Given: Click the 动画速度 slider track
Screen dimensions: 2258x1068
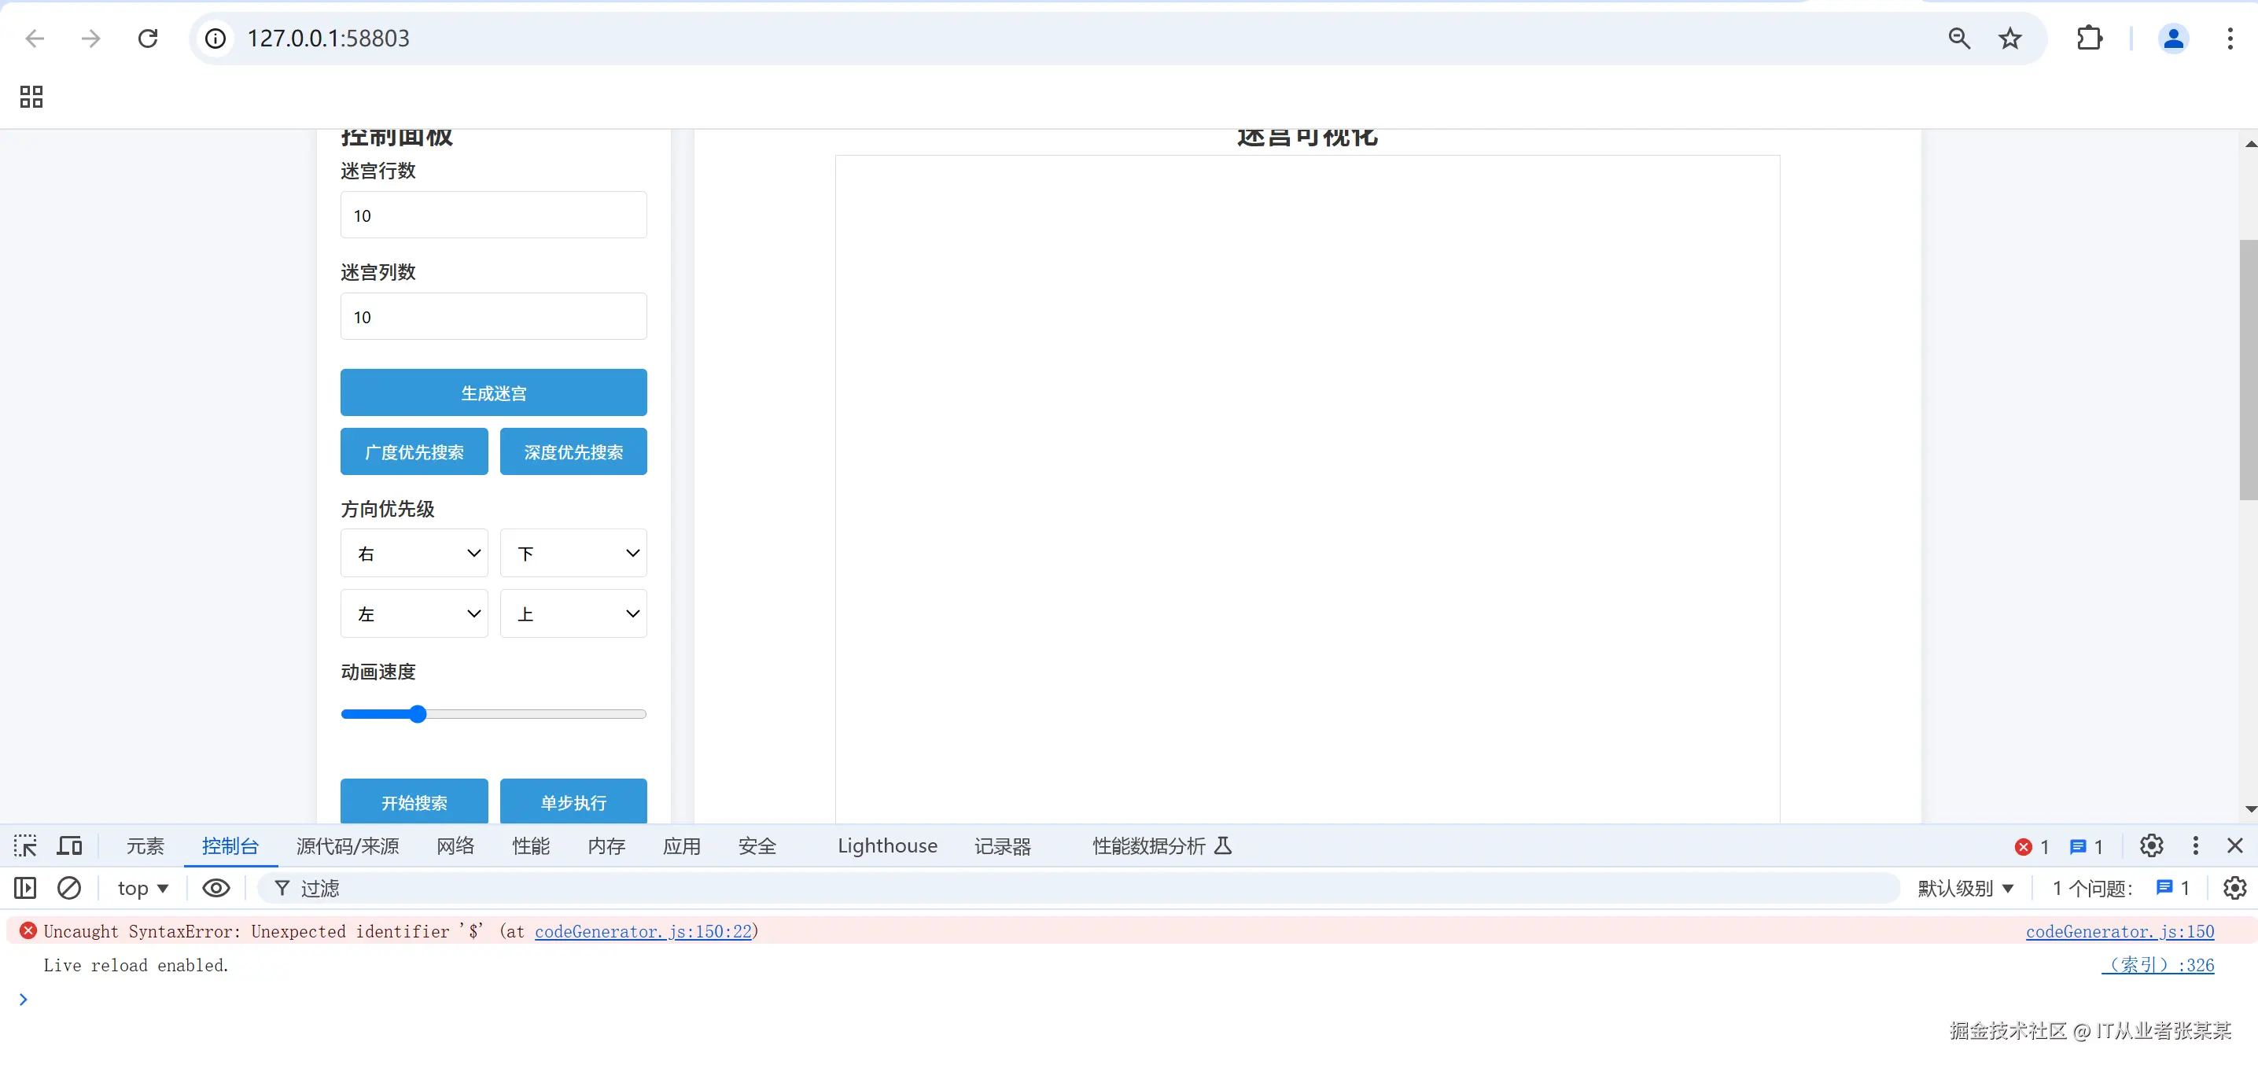Looking at the screenshot, I should click(x=526, y=714).
